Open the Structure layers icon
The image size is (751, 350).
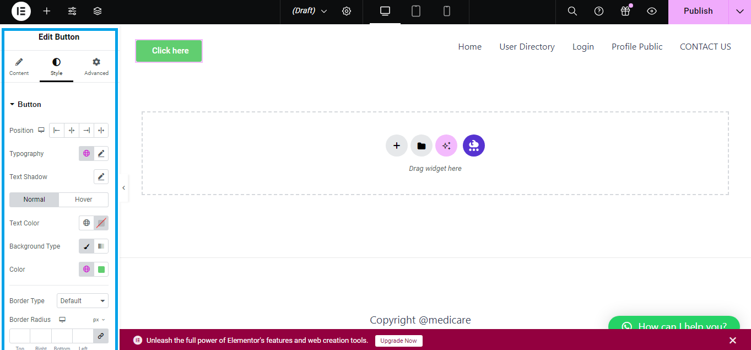98,11
